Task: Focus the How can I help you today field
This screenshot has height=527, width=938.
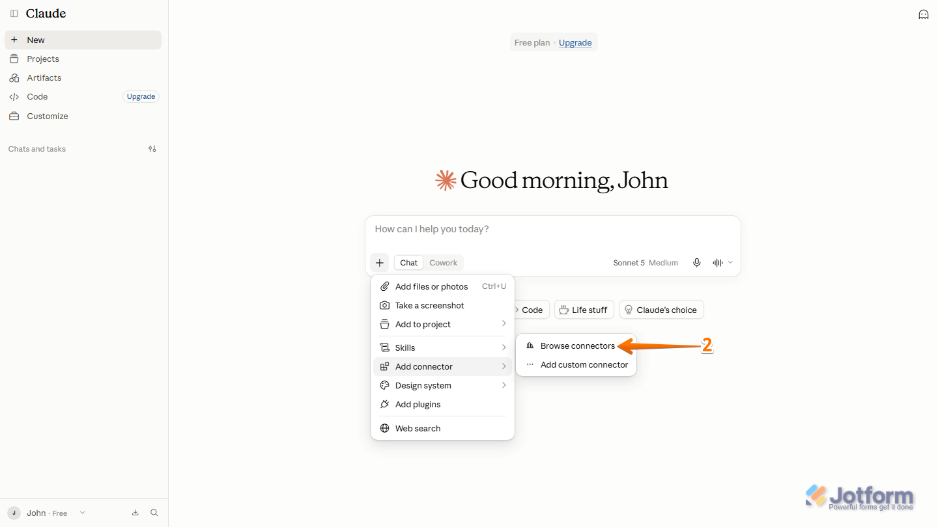Action: click(552, 230)
